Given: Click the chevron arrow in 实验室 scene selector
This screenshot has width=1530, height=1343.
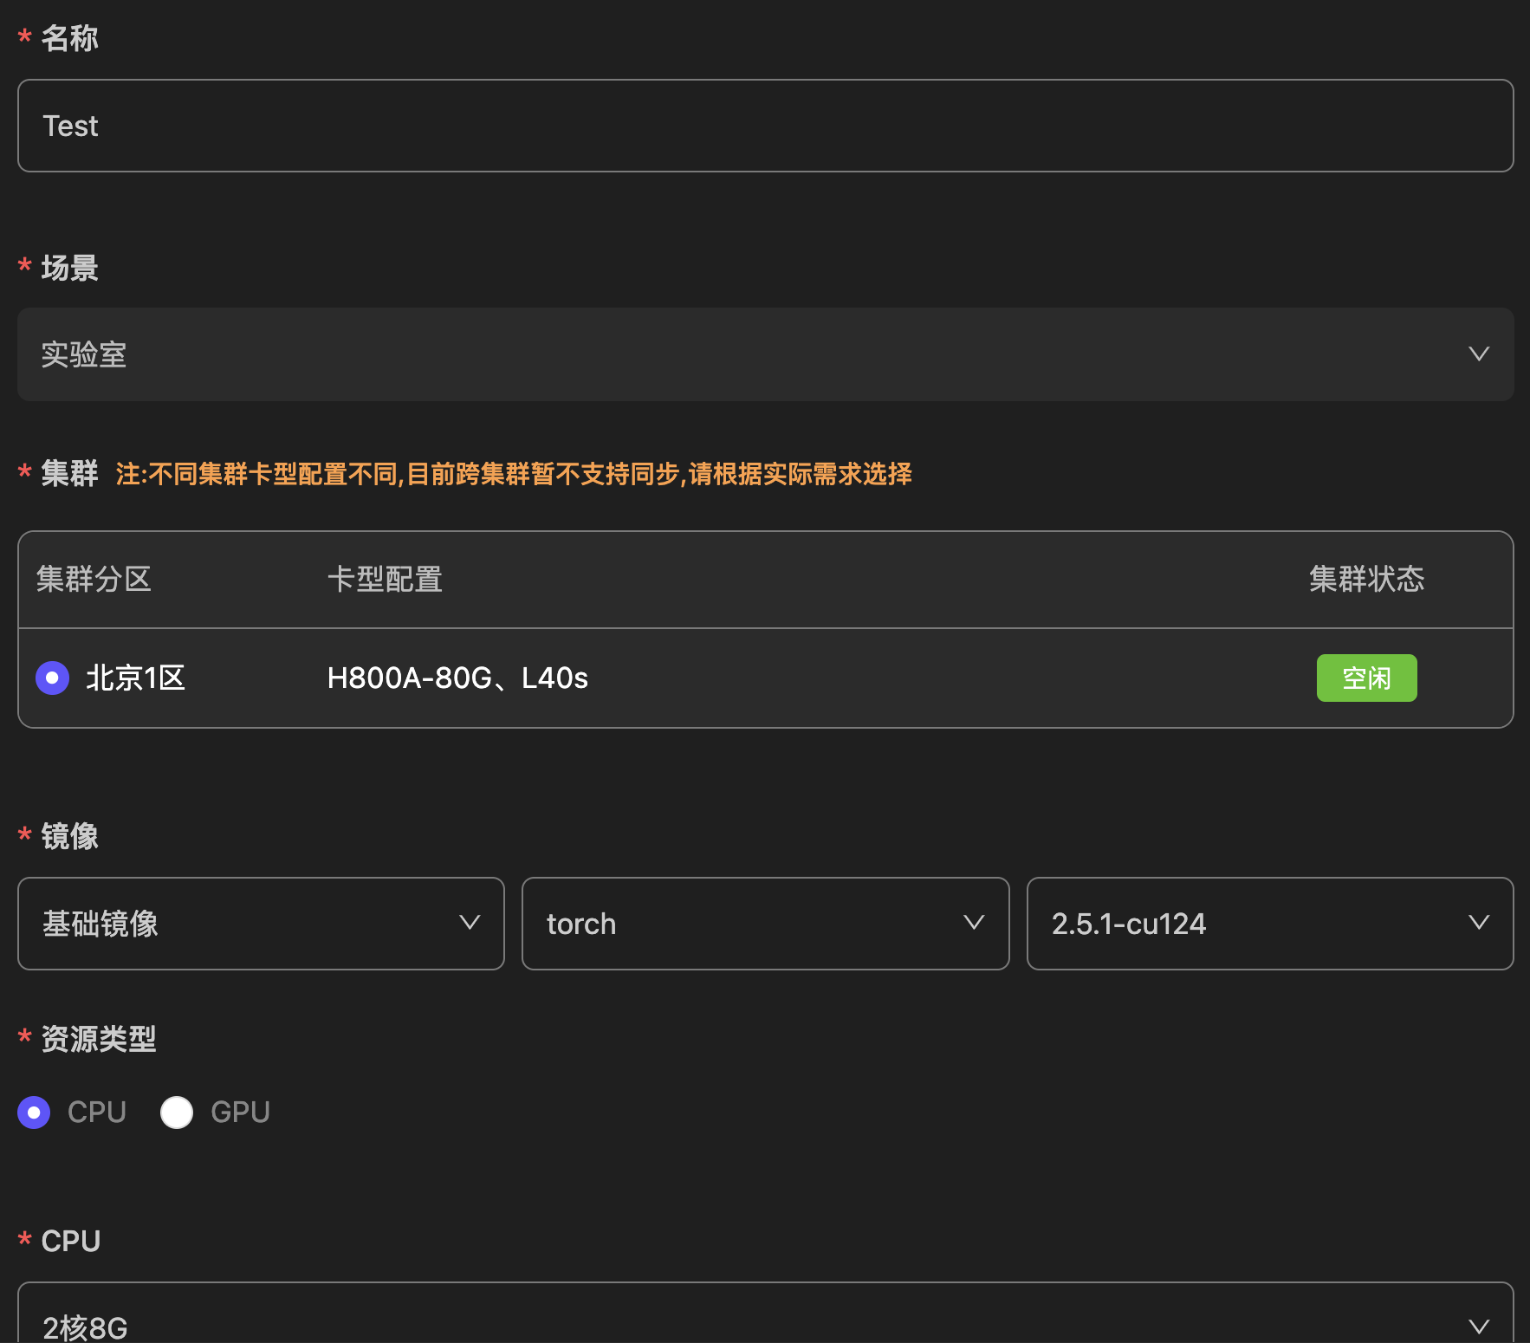Looking at the screenshot, I should pos(1478,354).
